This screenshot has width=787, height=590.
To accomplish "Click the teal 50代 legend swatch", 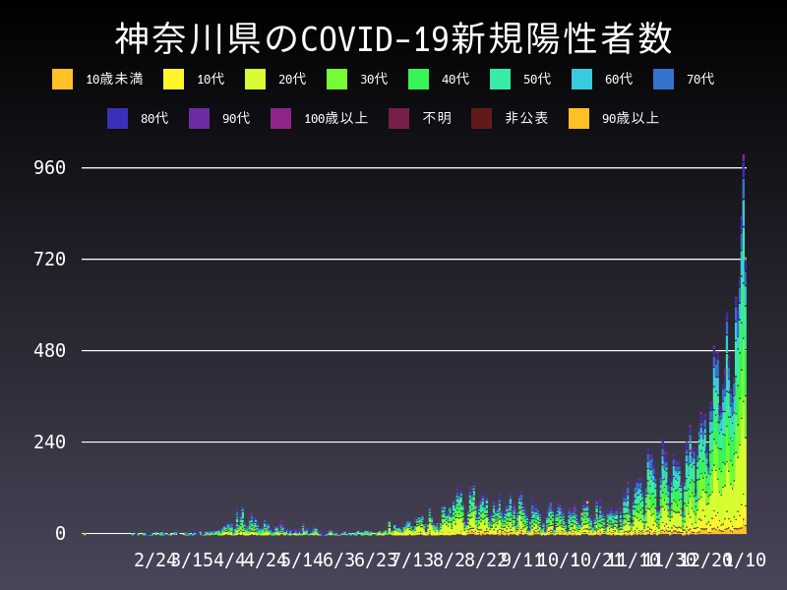I will click(500, 79).
